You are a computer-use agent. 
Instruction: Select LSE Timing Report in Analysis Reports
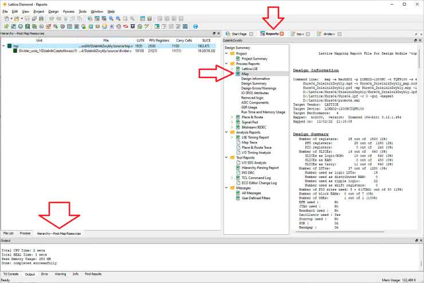(254, 137)
